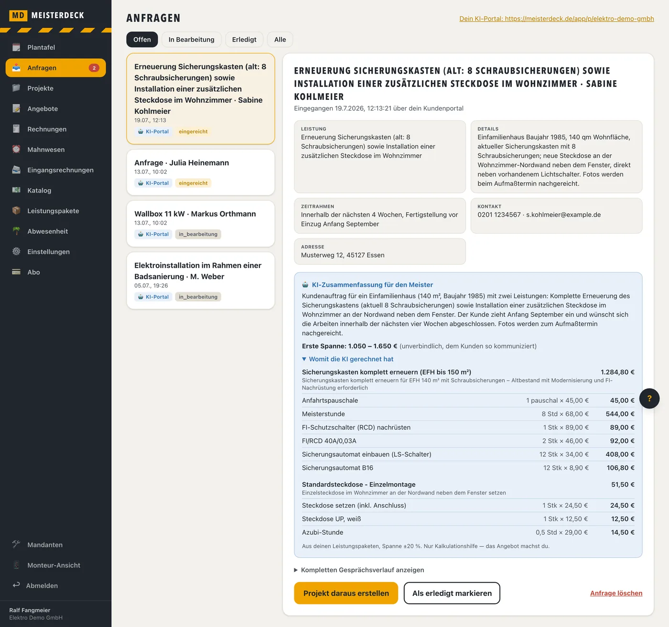The width and height of the screenshot is (669, 627).
Task: Click the address Musterweg 12, 45127 Essen
Action: [343, 255]
